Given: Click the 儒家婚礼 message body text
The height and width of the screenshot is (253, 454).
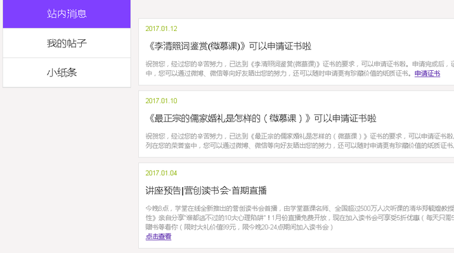Looking at the screenshot, I should (x=300, y=141).
